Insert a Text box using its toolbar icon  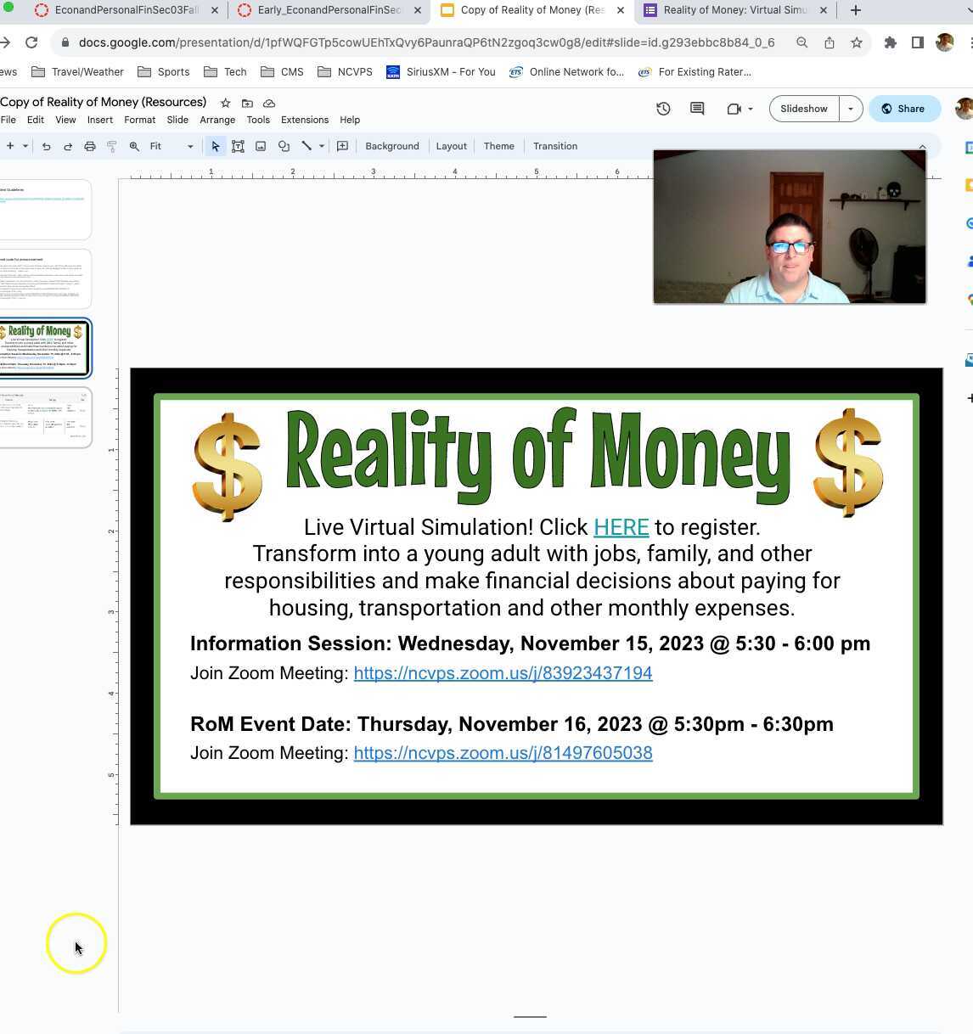coord(239,146)
